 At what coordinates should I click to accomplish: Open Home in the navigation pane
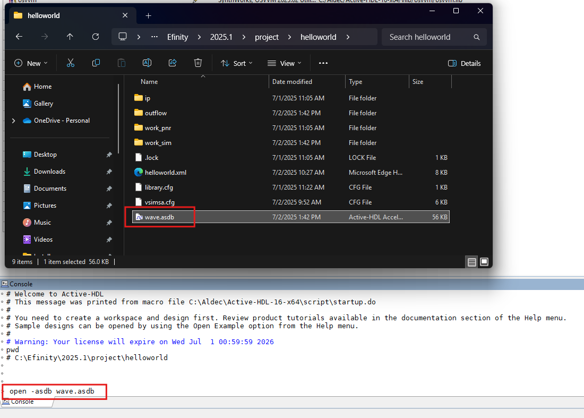[x=43, y=87]
